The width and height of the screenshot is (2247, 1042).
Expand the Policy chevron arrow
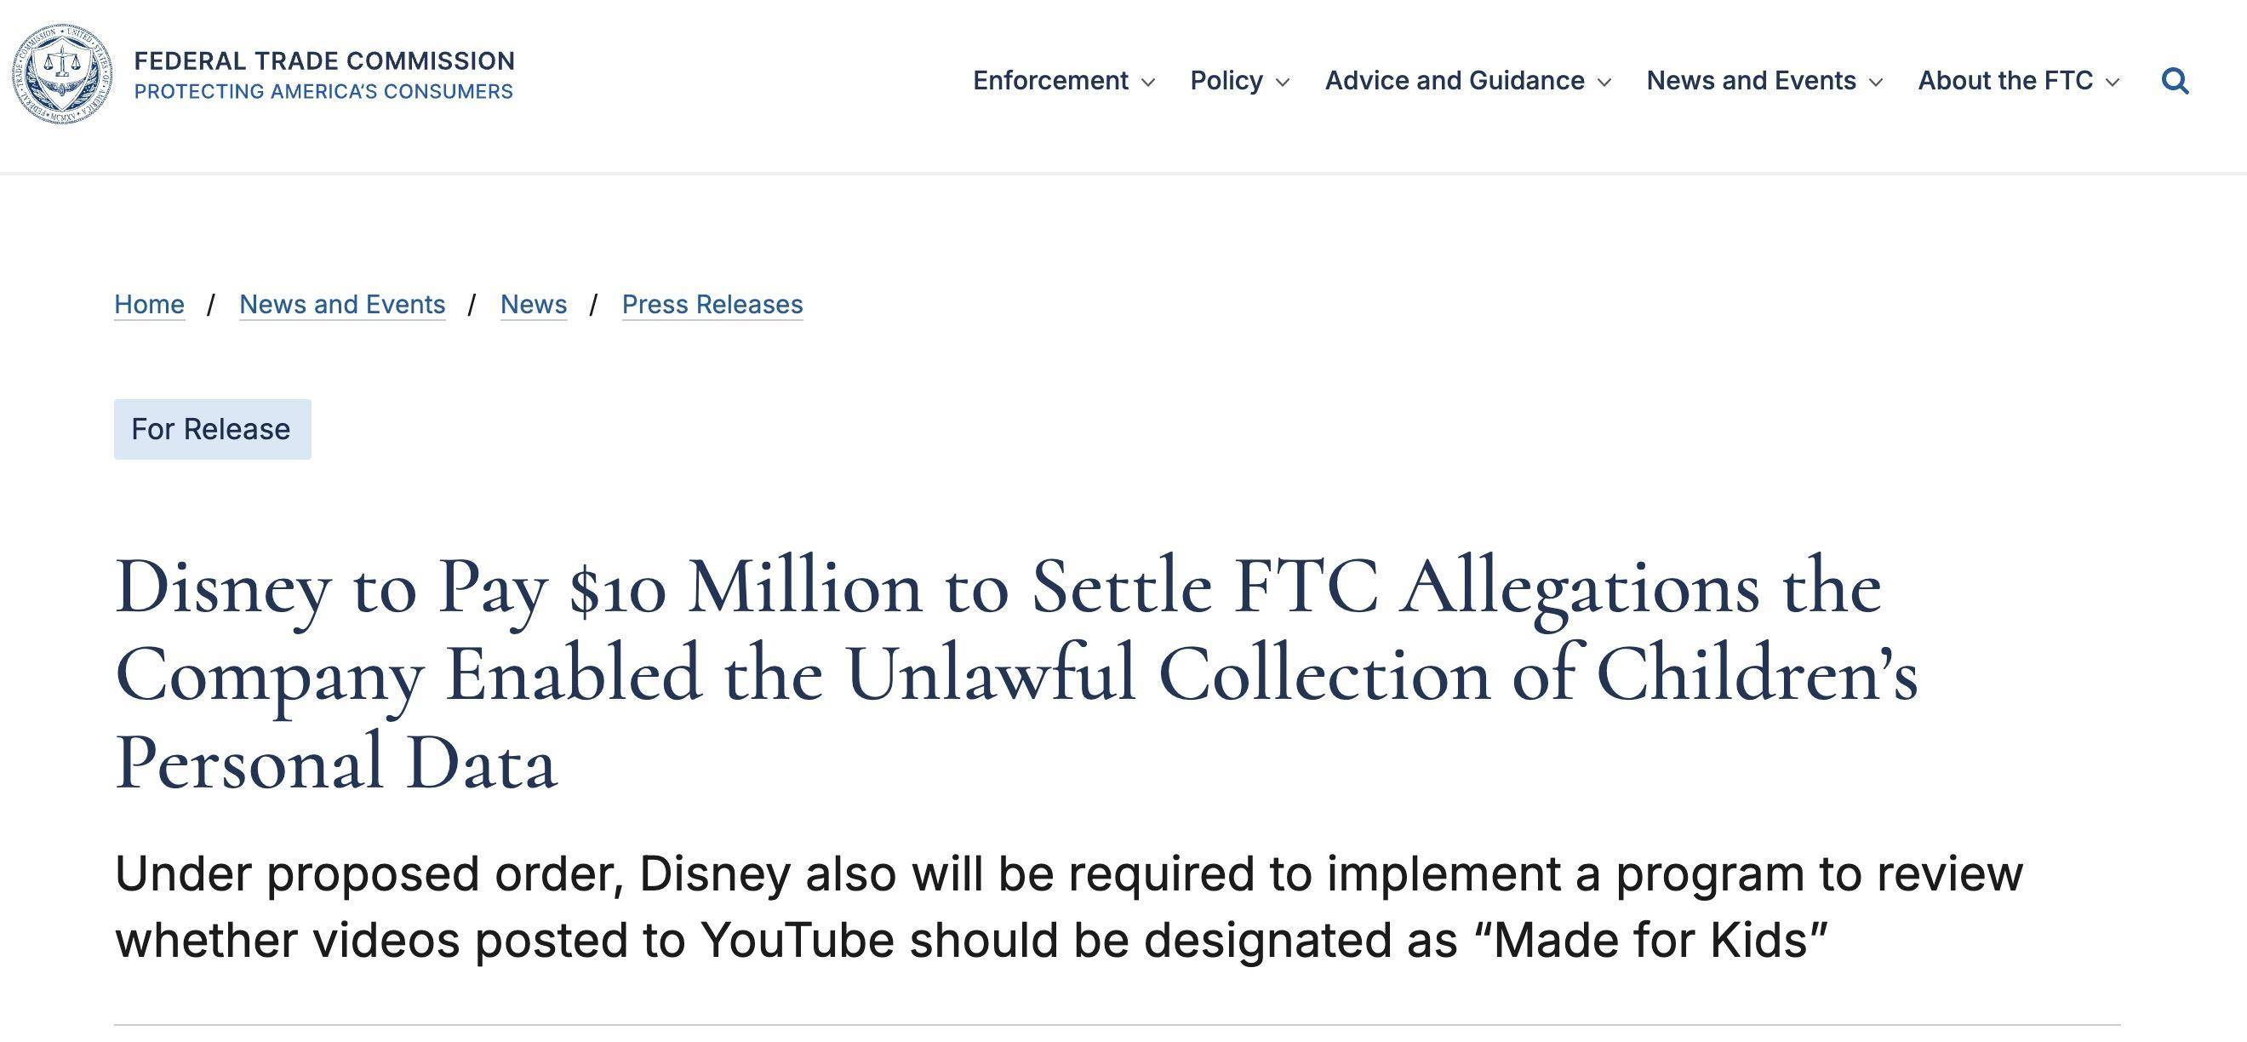coord(1283,82)
